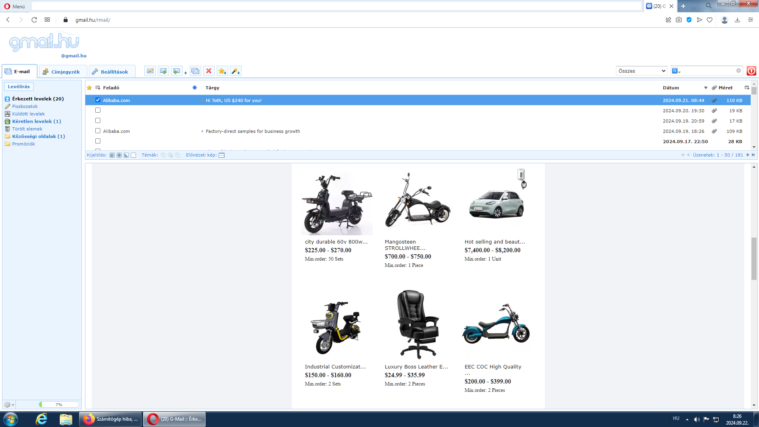Click the compose new email icon
759x427 pixels.
[x=150, y=71]
